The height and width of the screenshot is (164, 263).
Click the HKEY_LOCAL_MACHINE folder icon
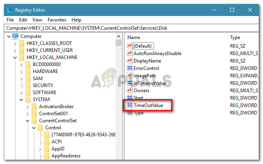[22, 57]
